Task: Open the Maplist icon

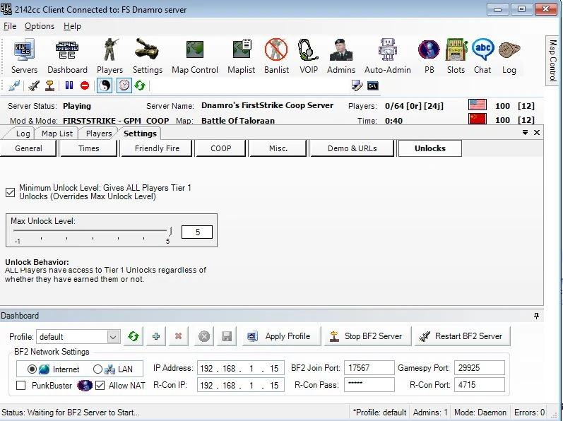Action: pos(242,57)
